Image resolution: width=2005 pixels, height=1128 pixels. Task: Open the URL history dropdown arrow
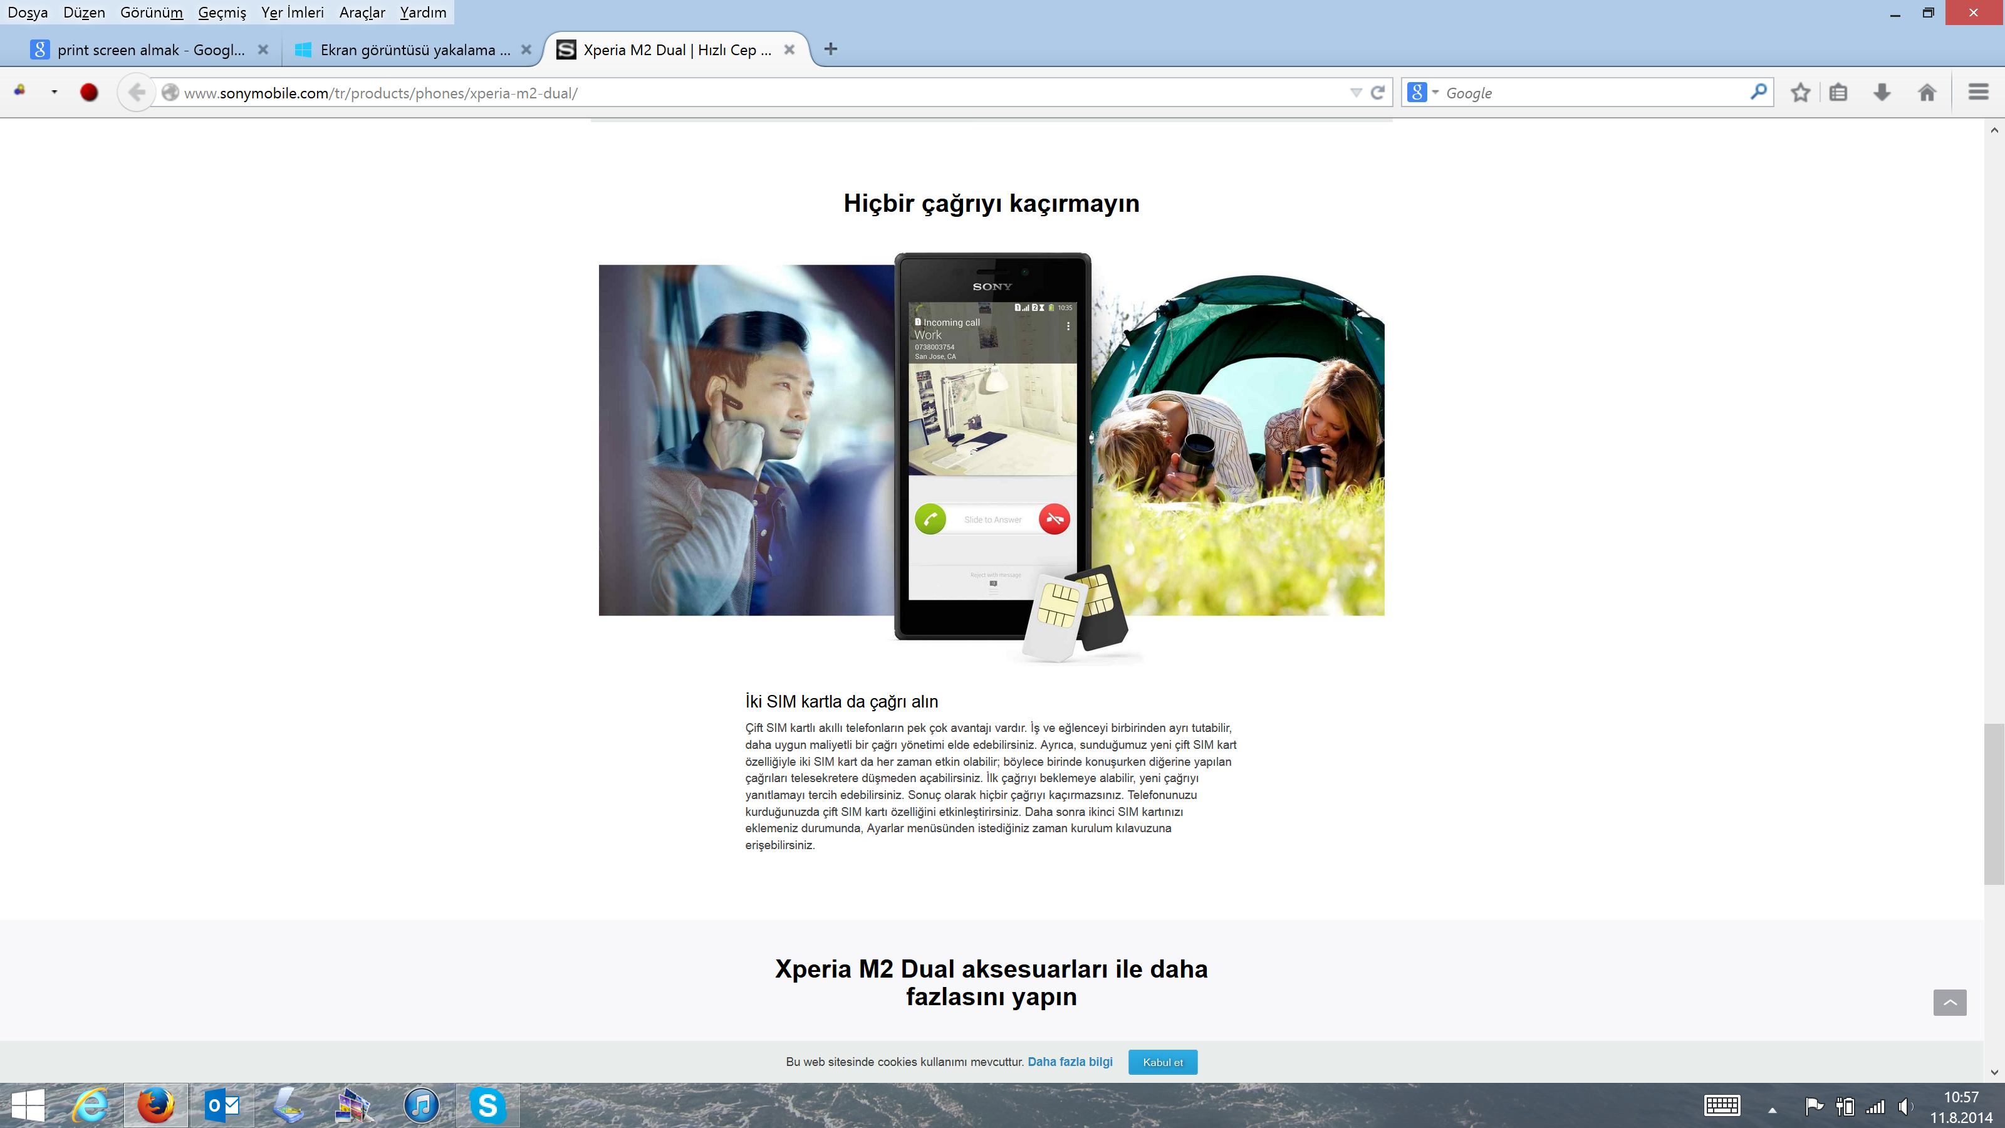pyautogui.click(x=1356, y=93)
